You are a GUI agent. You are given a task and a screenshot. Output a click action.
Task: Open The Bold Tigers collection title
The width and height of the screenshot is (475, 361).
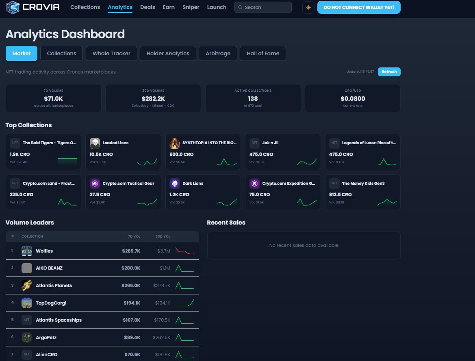click(x=50, y=143)
